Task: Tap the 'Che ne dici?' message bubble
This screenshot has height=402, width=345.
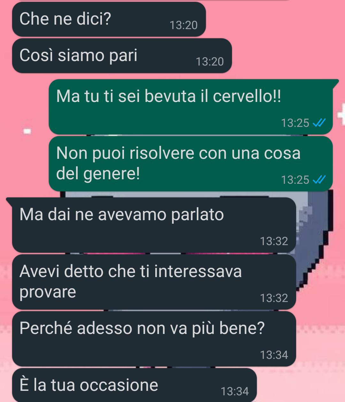Action: 109,19
